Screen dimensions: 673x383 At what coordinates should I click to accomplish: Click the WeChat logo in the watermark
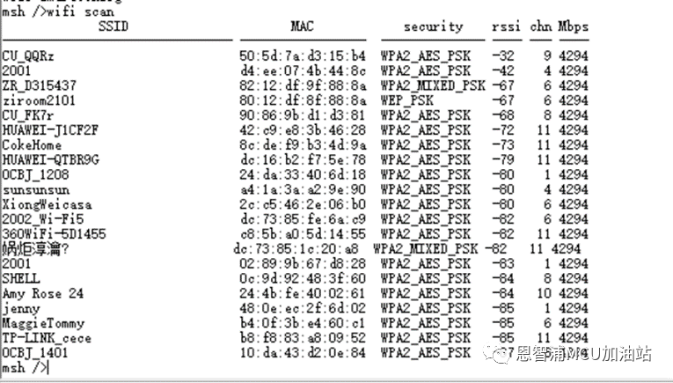(505, 355)
